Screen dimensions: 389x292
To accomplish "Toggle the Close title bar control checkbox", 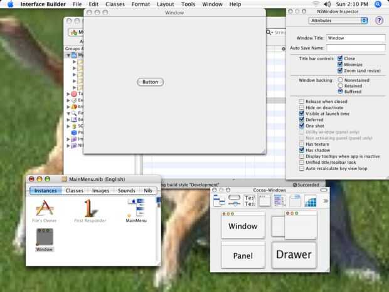I will tap(340, 58).
